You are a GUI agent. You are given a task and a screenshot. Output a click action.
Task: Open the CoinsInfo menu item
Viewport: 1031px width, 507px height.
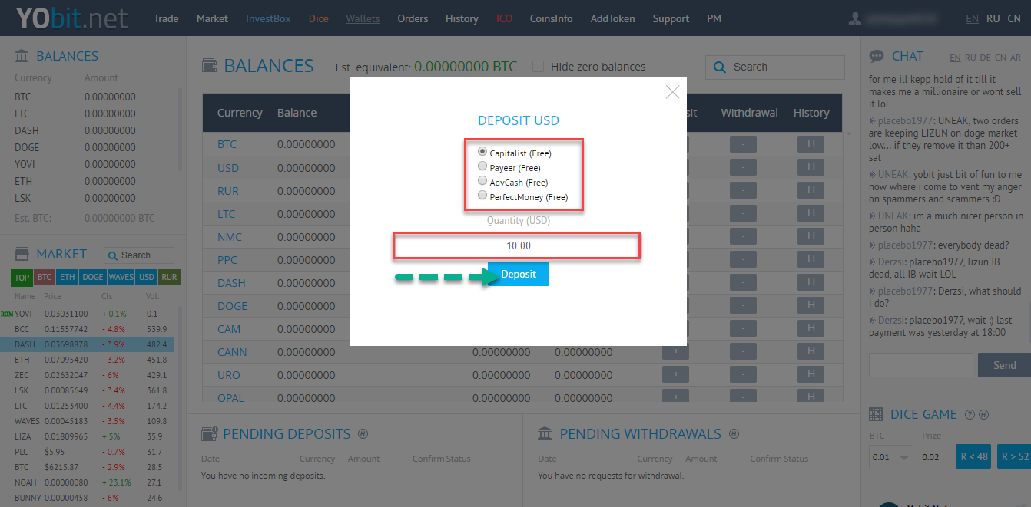click(551, 18)
